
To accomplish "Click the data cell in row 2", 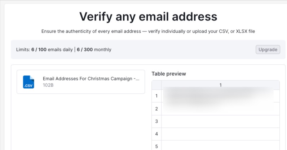I will 220,109.
